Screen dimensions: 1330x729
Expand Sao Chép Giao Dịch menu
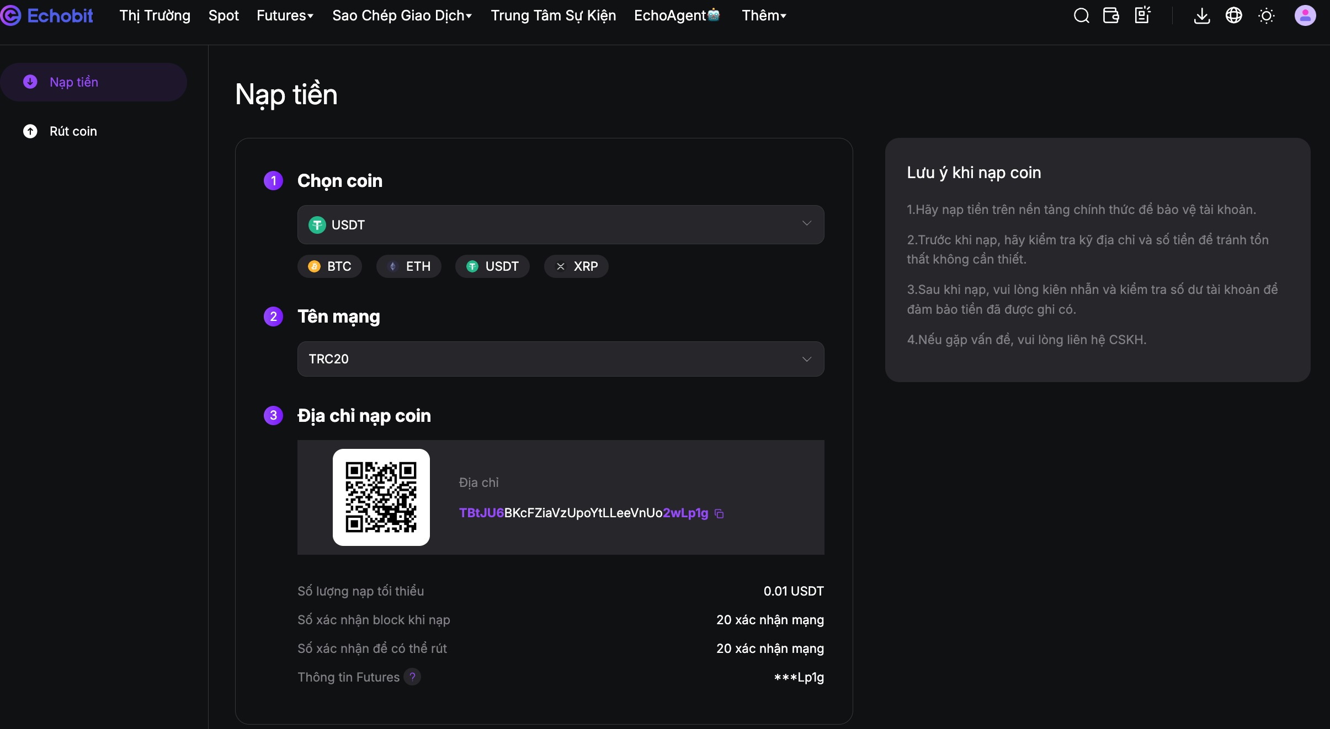point(402,15)
